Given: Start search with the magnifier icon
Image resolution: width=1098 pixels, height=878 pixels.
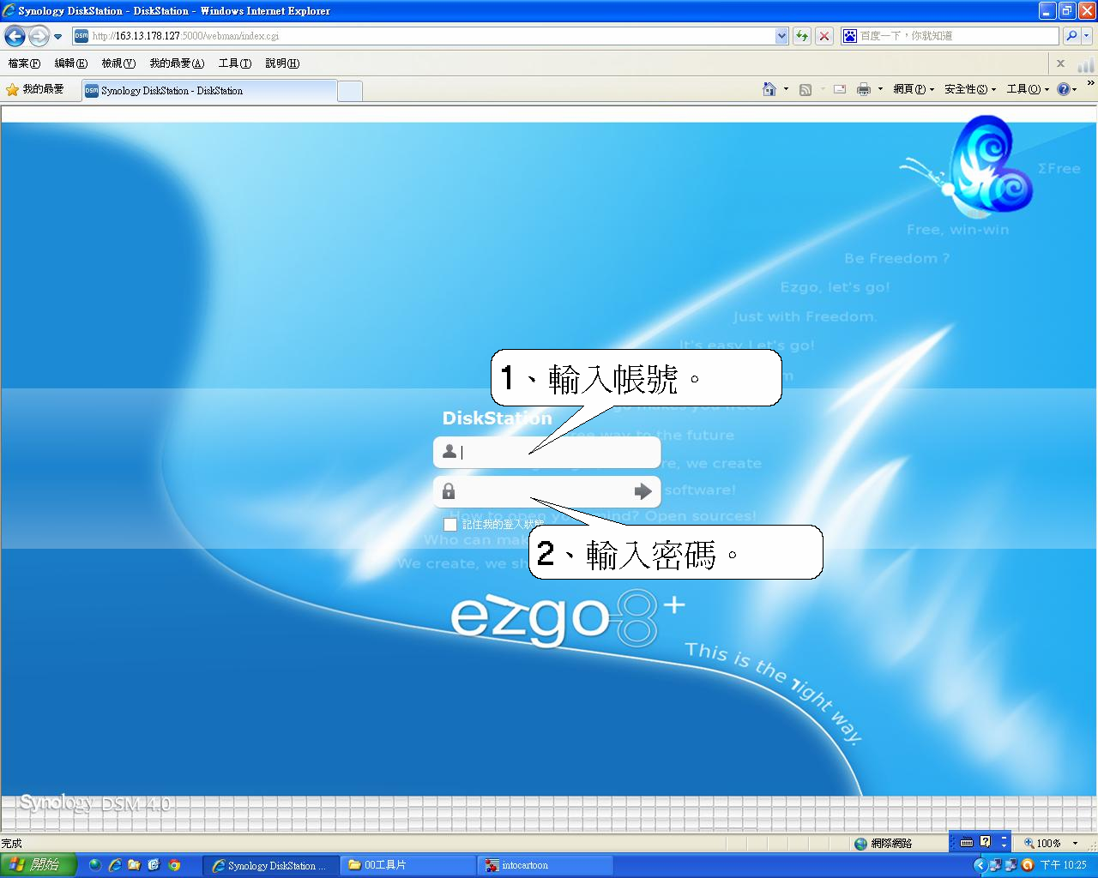Looking at the screenshot, I should pos(1071,36).
